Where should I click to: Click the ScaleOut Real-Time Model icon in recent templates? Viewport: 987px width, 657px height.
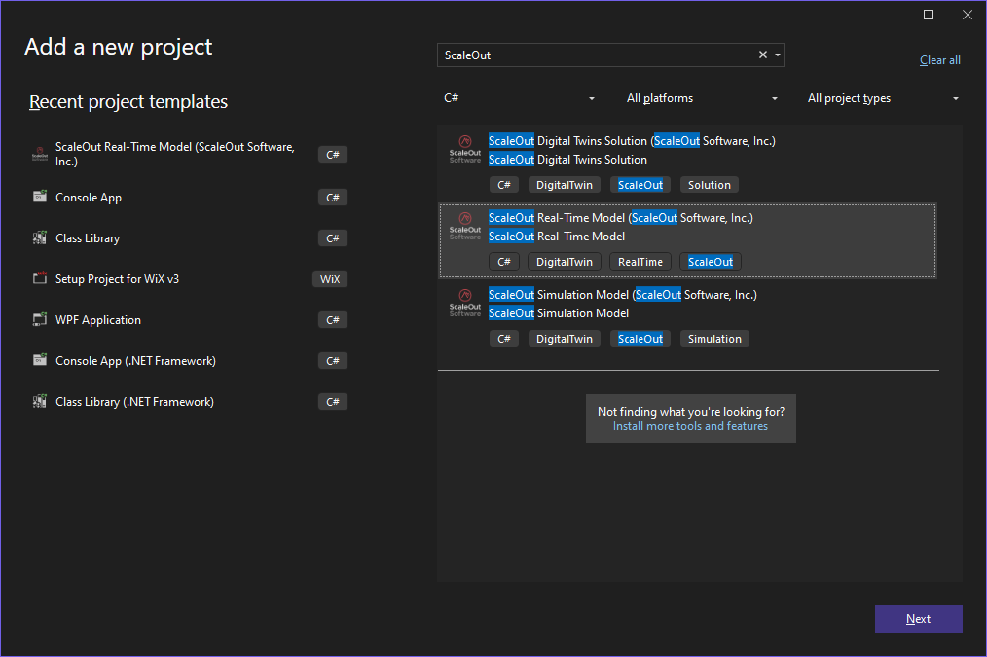pyautogui.click(x=40, y=154)
